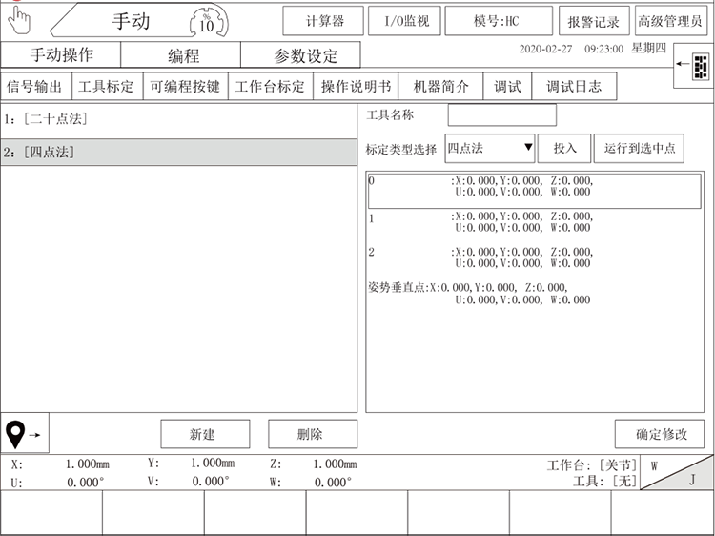Click the 运行到选中点 button

click(639, 148)
